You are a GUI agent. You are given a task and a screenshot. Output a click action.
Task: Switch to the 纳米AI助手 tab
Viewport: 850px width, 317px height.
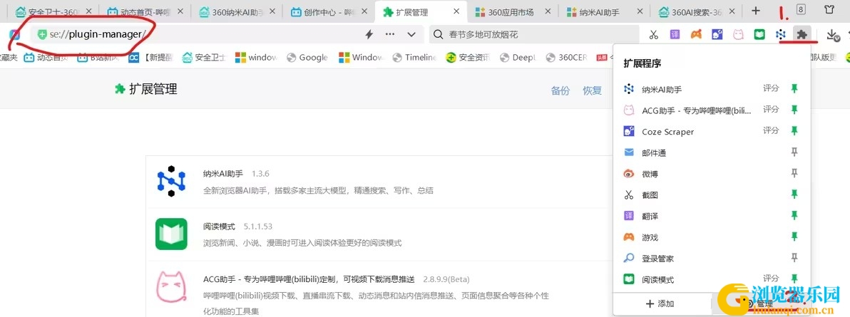[605, 11]
